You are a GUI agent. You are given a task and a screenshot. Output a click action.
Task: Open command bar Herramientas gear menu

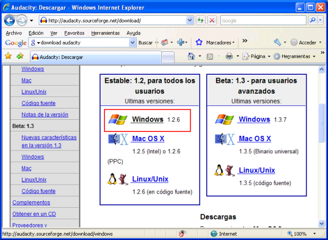295,56
